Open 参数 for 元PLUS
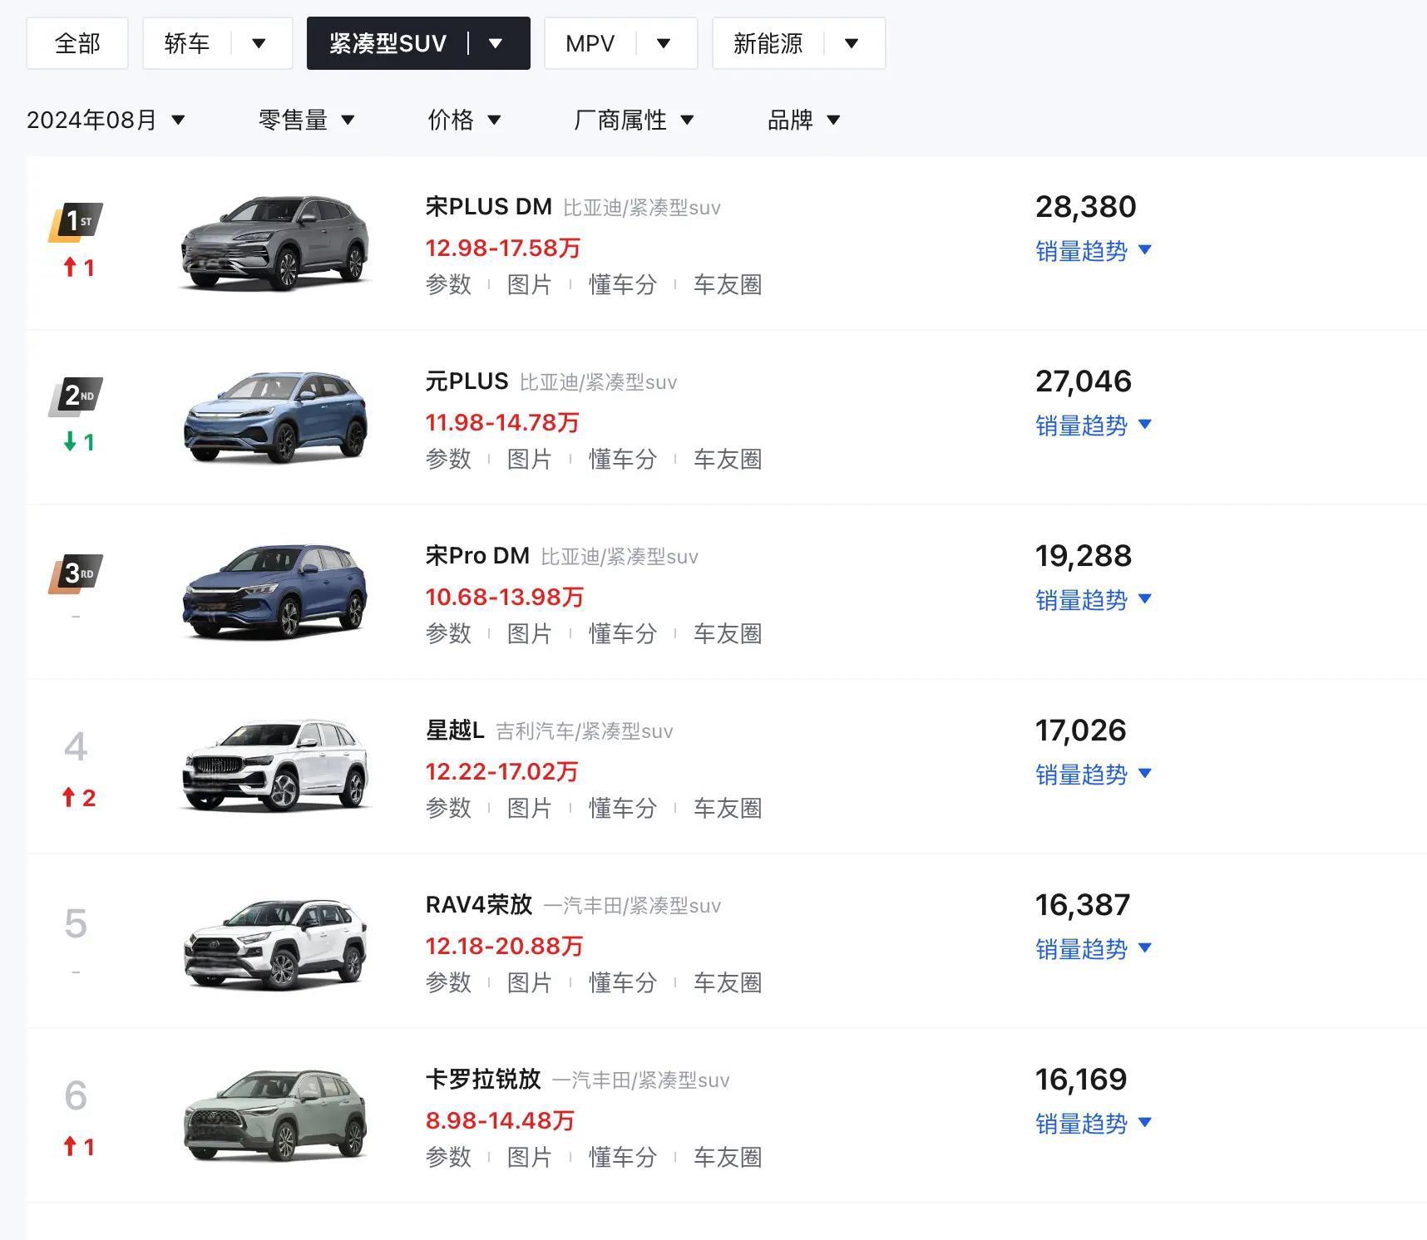 448,459
